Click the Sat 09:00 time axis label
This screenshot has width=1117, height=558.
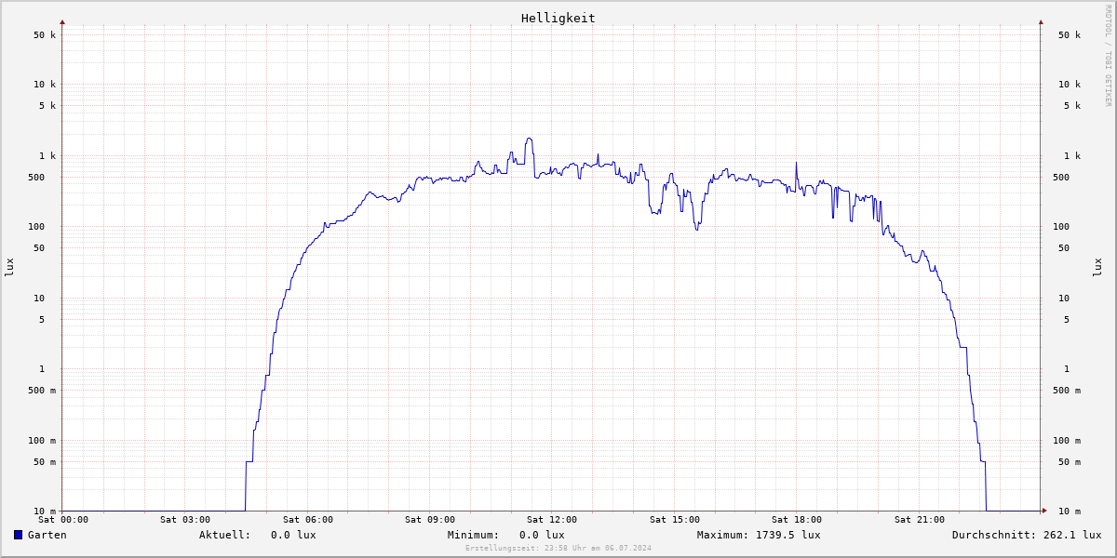click(x=430, y=520)
